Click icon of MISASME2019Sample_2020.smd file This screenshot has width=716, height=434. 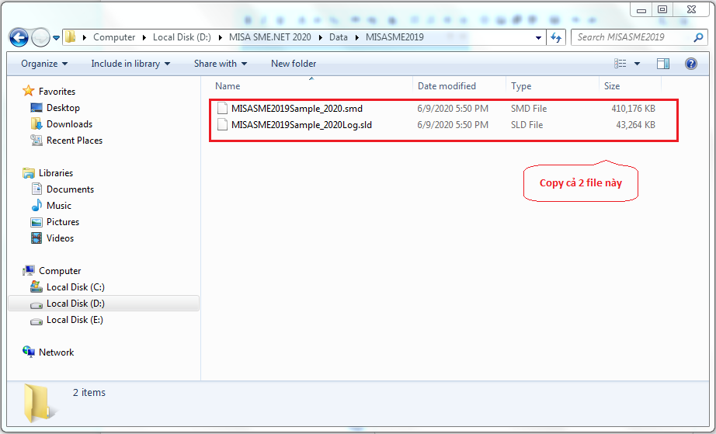click(x=222, y=108)
